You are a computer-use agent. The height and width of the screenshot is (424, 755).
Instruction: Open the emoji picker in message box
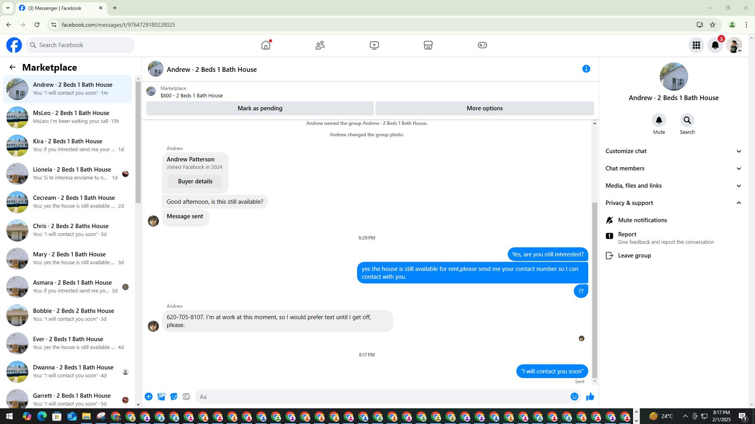tap(574, 397)
